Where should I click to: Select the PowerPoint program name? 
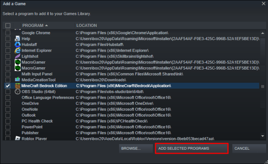pyautogui.click(x=32, y=127)
